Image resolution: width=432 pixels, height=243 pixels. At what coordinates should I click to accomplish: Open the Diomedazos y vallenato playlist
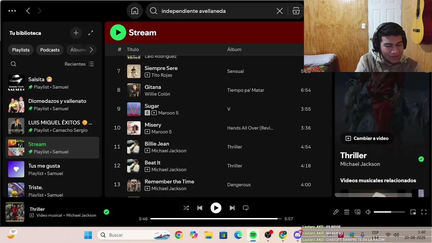tap(52, 105)
